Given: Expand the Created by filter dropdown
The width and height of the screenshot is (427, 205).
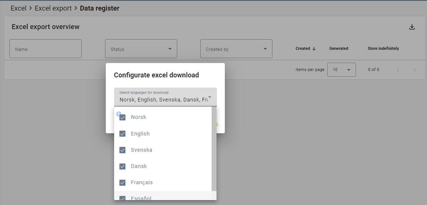Looking at the screenshot, I should (236, 49).
